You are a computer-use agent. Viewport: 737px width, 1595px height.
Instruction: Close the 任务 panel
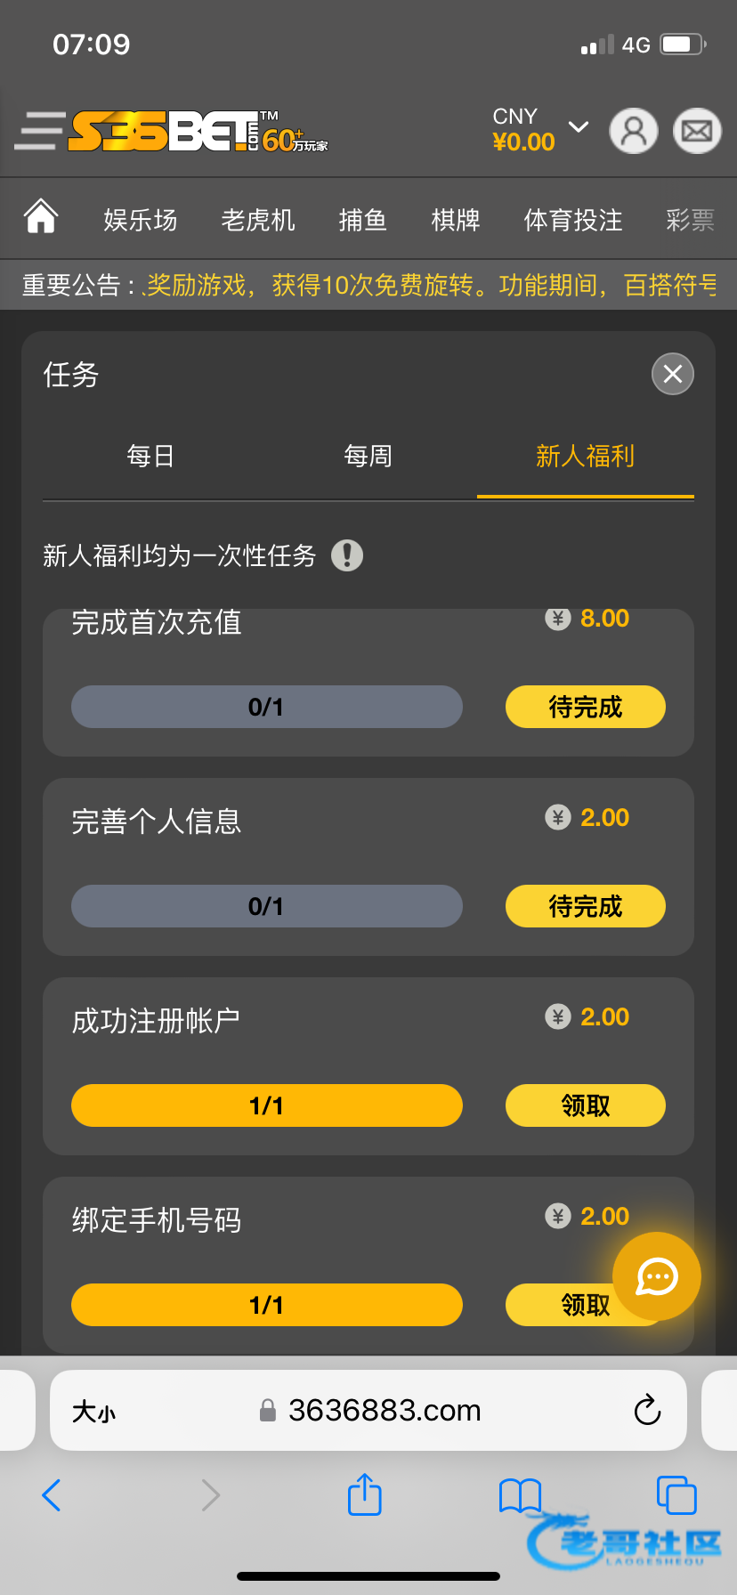coord(672,374)
